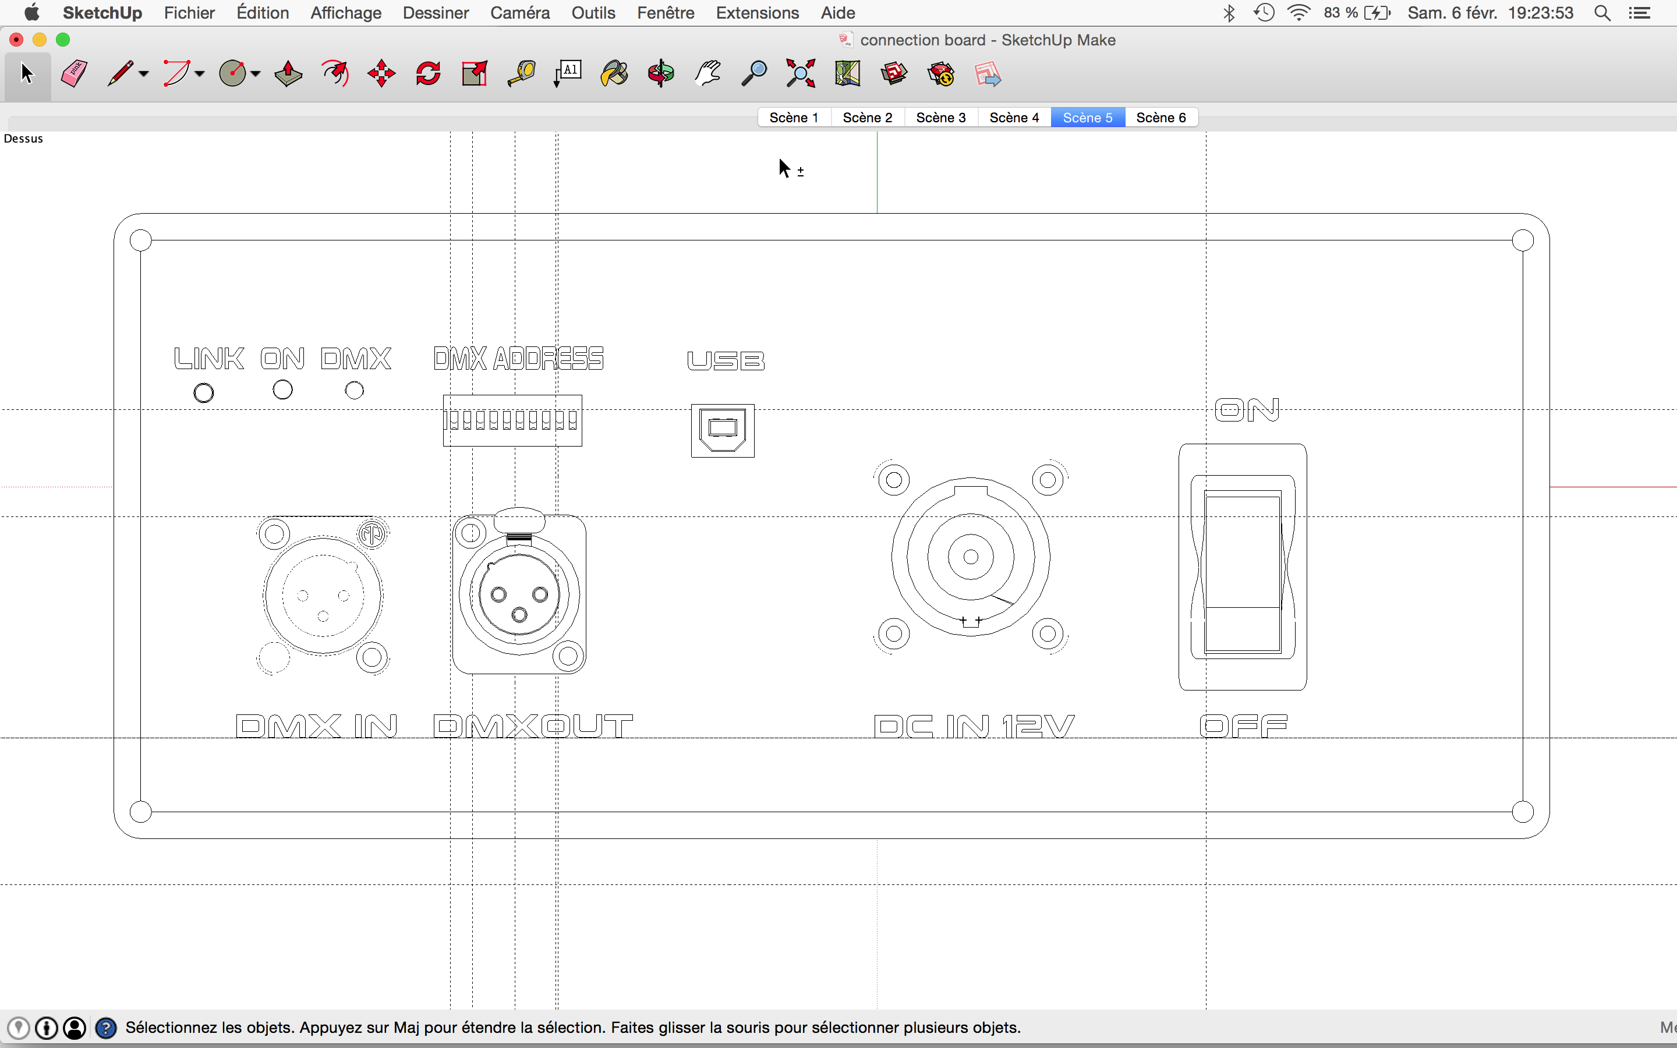1677x1048 pixels.
Task: Select the Offset tool
Action: point(335,73)
